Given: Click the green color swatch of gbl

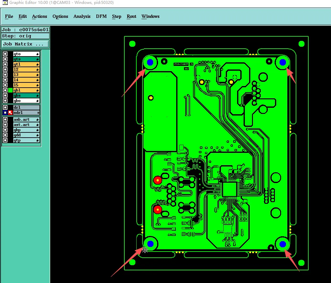Looking at the screenshot, I should (x=10, y=90).
